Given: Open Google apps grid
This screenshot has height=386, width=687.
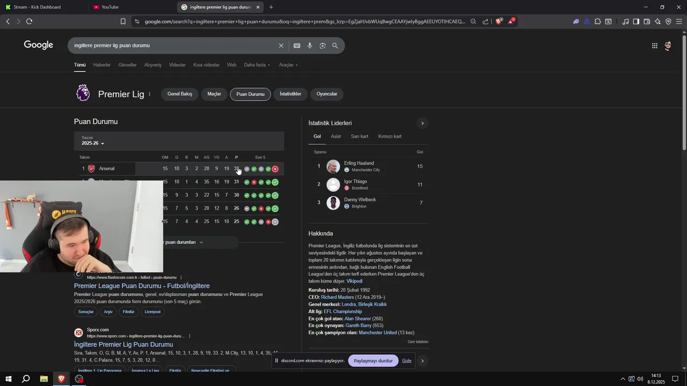Looking at the screenshot, I should tap(654, 46).
